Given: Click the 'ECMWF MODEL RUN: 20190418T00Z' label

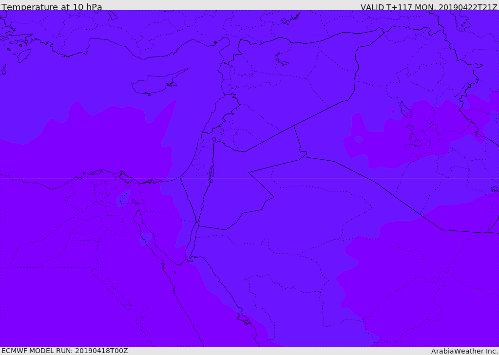Looking at the screenshot, I should (65, 351).
